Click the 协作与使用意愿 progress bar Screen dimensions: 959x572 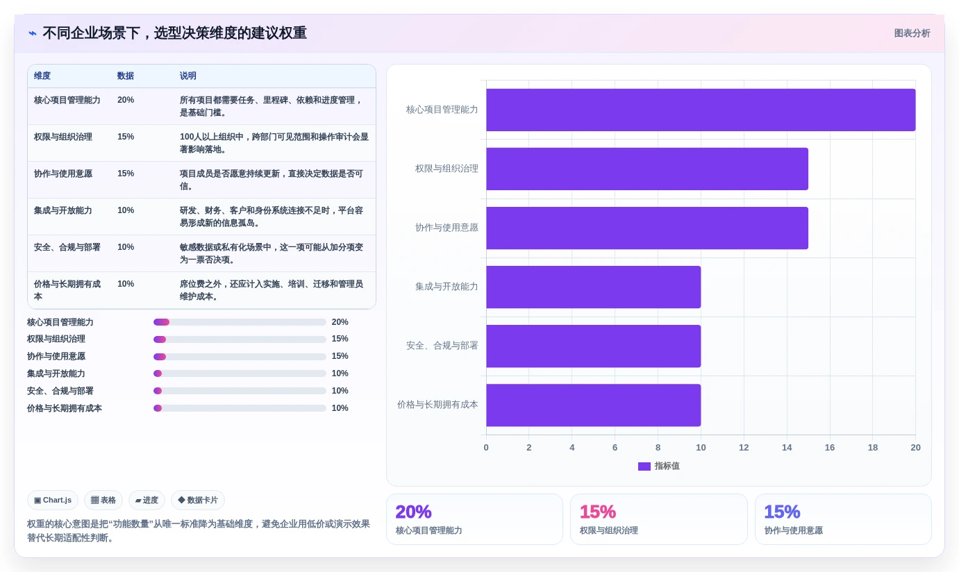240,356
